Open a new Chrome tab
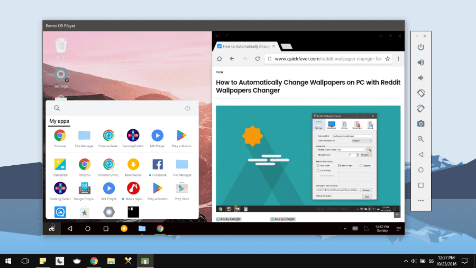The height and width of the screenshot is (268, 476). 287,47
